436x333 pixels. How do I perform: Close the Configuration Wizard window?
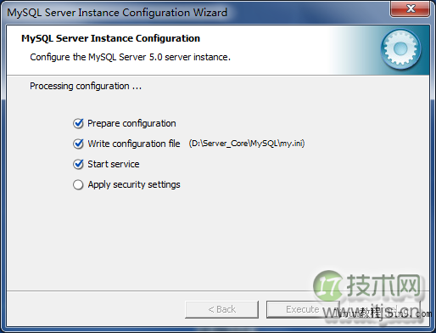(411, 8)
